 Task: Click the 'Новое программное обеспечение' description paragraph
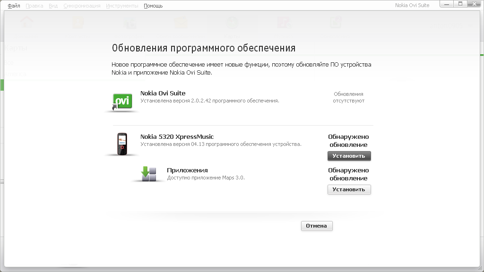coord(242,68)
